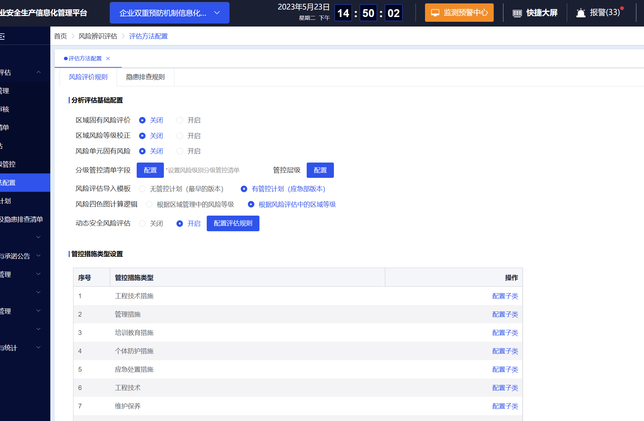The height and width of the screenshot is (421, 644).
Task: Switch to the 隐患排查规则 tab
Action: coord(145,77)
